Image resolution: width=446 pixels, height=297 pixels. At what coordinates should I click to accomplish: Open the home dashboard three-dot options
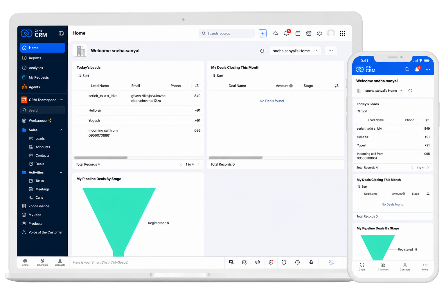[330, 51]
